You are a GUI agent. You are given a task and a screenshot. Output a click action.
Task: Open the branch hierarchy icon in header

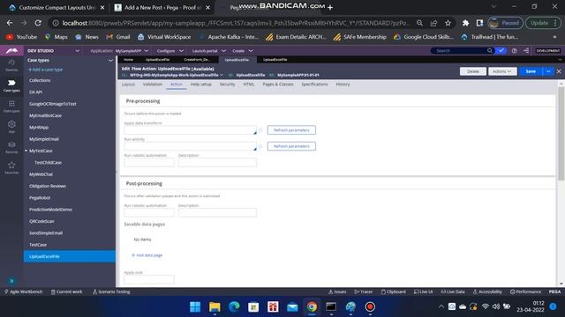click(x=526, y=51)
